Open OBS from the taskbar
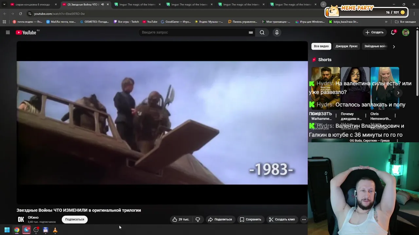The height and width of the screenshot is (235, 419). pyautogui.click(x=36, y=230)
